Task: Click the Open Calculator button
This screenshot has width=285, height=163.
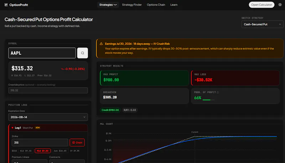Action: click(x=261, y=5)
